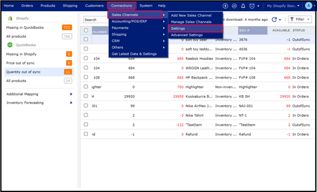Click the refresh sync icon
The image size is (317, 192).
[274, 19]
